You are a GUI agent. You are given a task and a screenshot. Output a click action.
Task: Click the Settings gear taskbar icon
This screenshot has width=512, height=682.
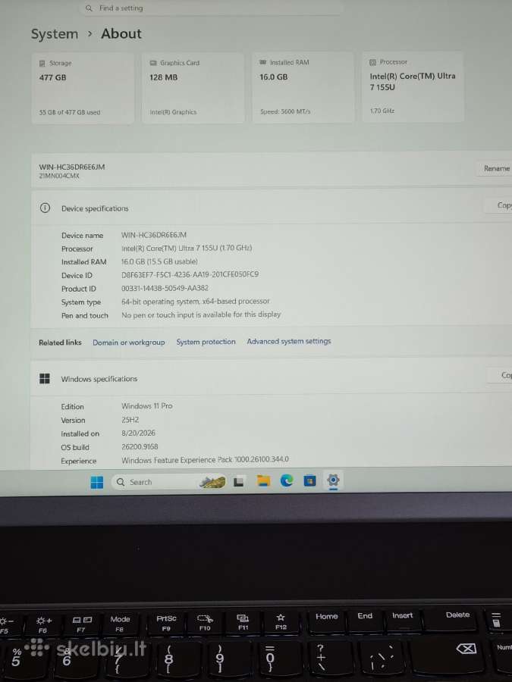(333, 480)
